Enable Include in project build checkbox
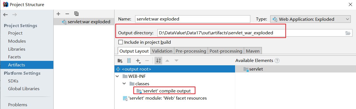Screen dimensions: 356x109 (121, 42)
